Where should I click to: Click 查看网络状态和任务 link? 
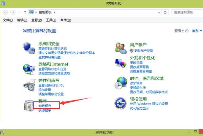tap(52, 69)
